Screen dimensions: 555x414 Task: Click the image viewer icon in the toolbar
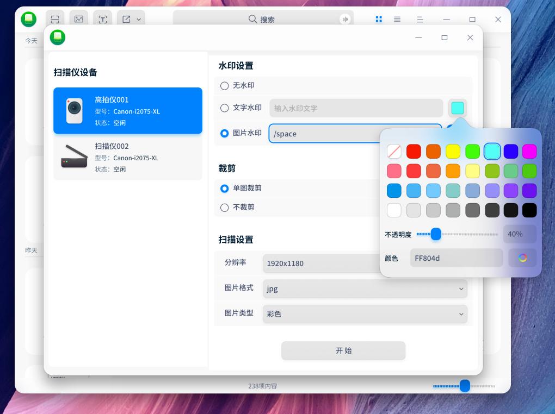(79, 18)
